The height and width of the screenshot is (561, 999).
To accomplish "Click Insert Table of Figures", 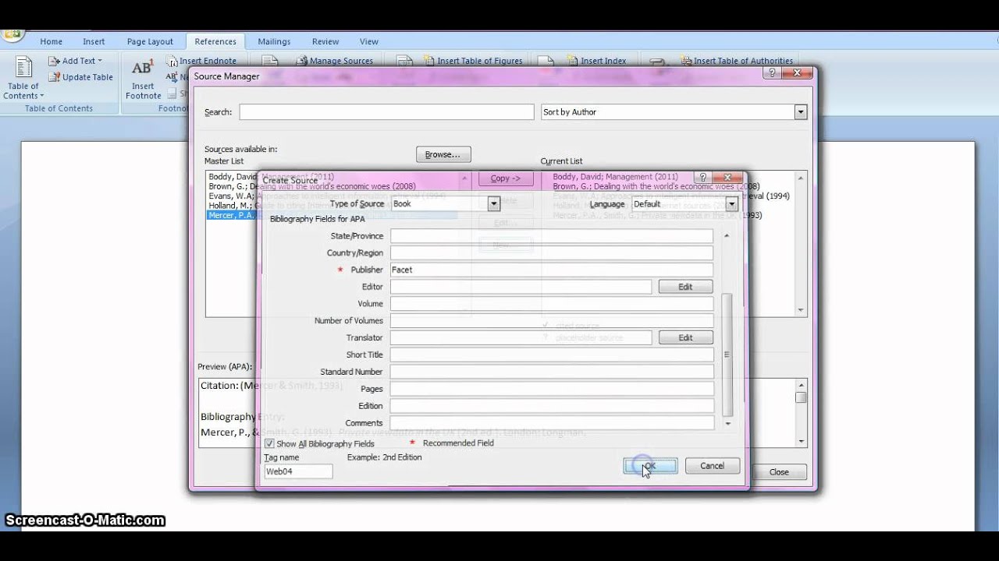I will tap(473, 61).
